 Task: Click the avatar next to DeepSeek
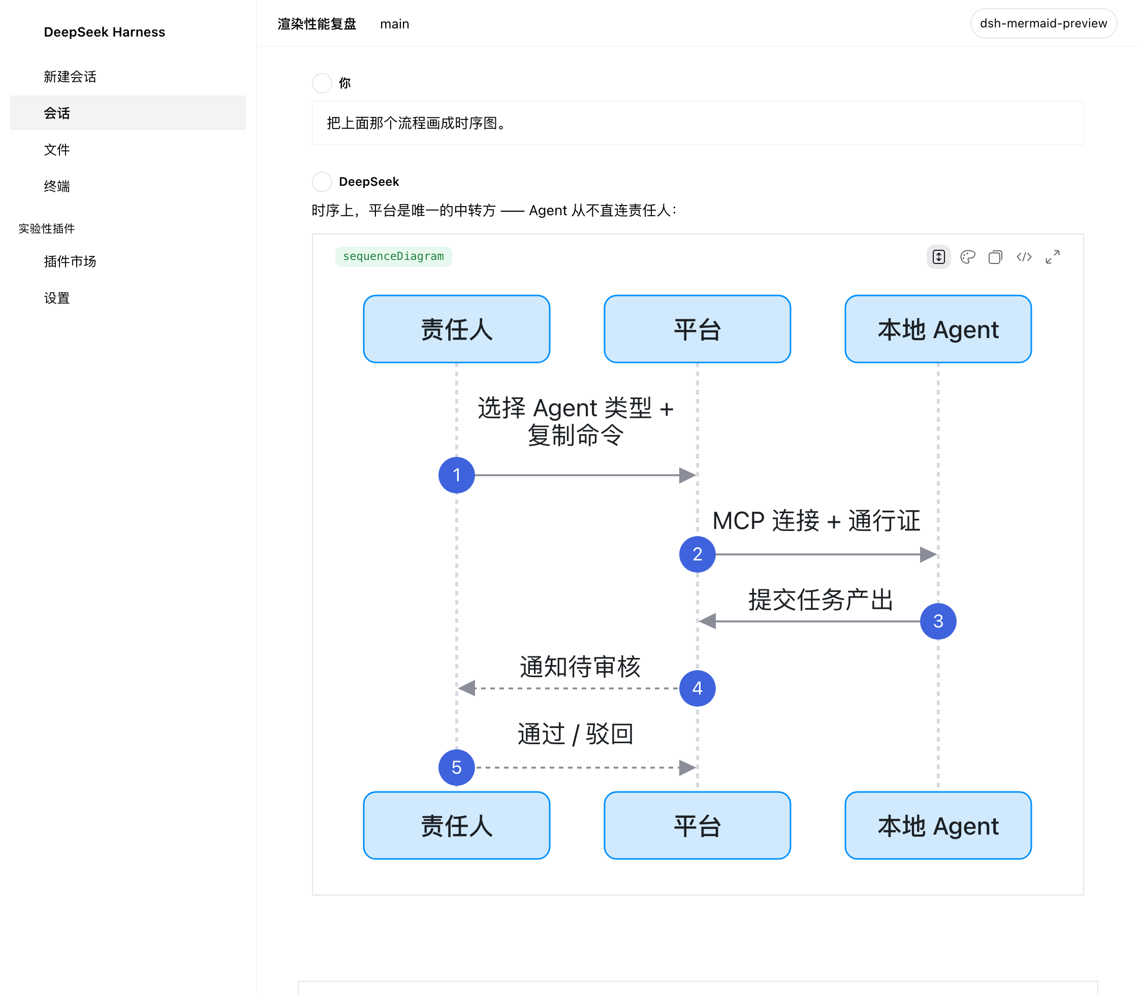pos(322,182)
